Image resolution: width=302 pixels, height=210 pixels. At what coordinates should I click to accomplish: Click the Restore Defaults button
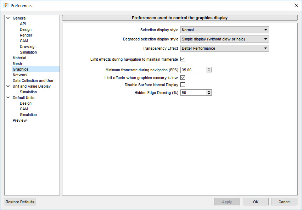20,202
